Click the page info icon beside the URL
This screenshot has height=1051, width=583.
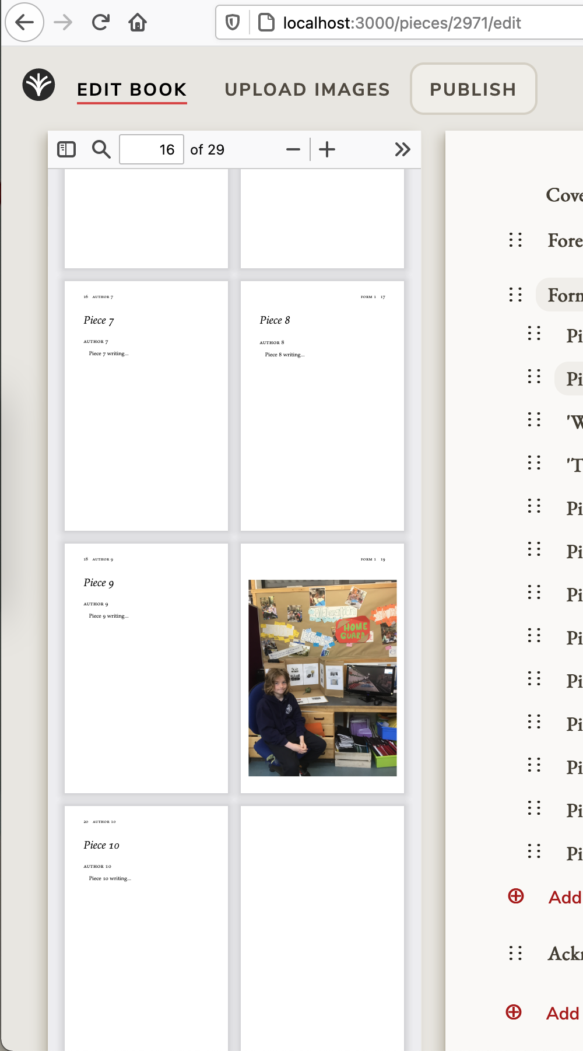coord(266,22)
